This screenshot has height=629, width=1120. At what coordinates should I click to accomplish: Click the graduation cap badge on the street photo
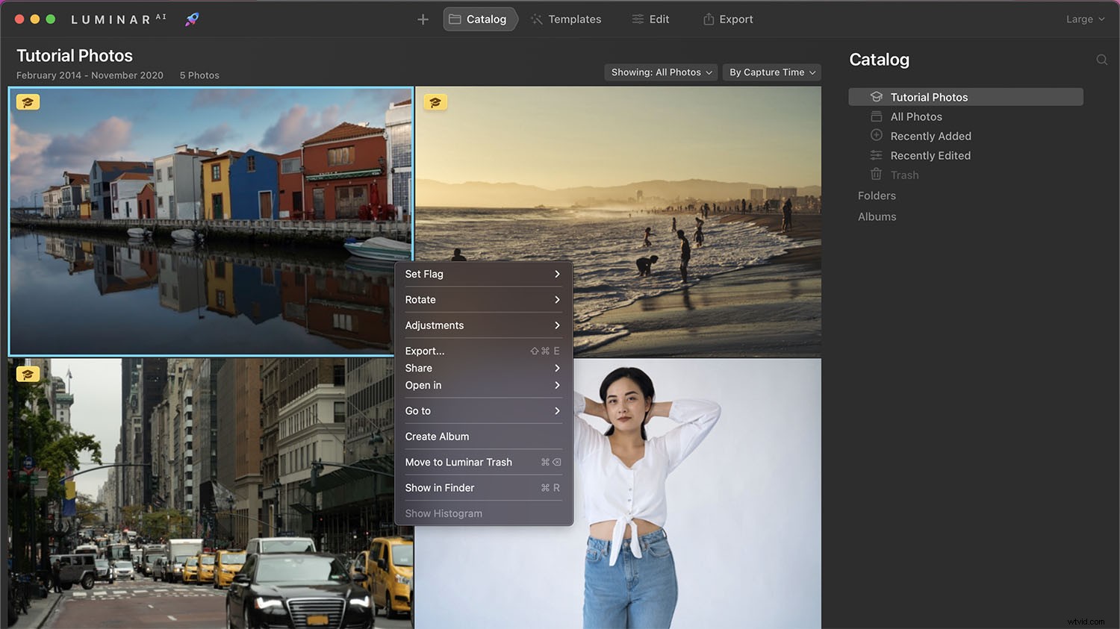point(28,374)
